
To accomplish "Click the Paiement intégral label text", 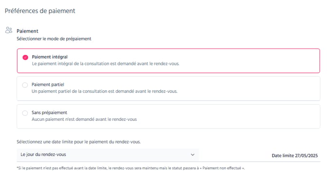I will point(50,57).
